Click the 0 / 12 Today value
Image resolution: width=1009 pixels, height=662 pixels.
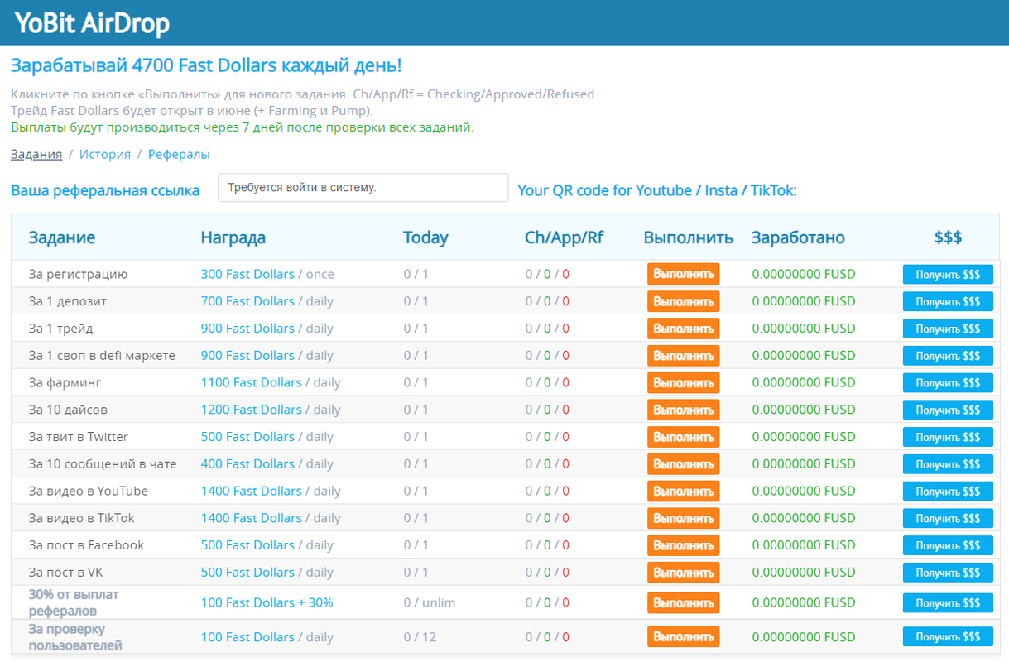click(420, 637)
